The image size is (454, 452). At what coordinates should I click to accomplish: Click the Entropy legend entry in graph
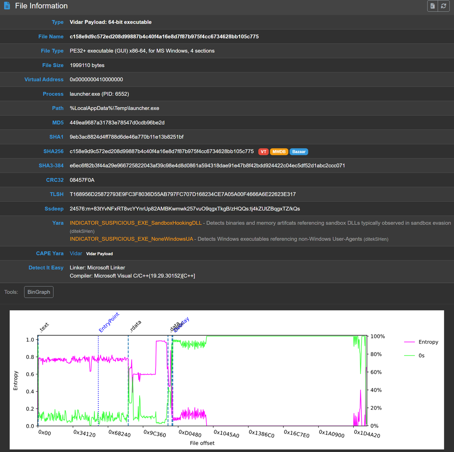(x=421, y=342)
